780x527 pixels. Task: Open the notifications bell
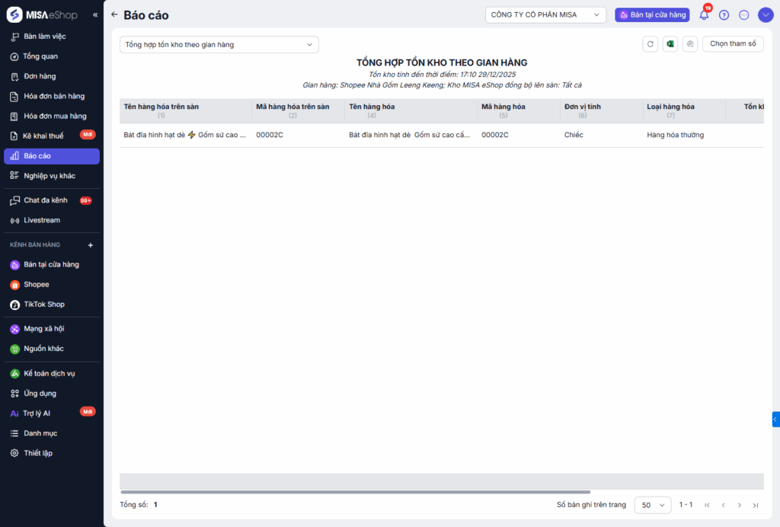(704, 15)
